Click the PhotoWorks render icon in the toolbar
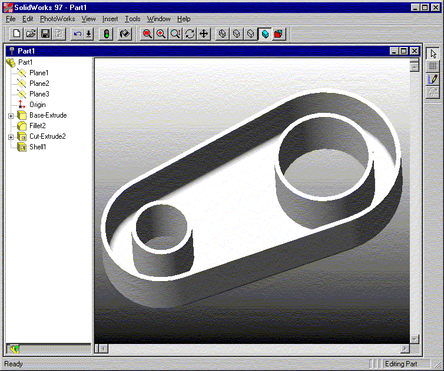 tap(125, 34)
